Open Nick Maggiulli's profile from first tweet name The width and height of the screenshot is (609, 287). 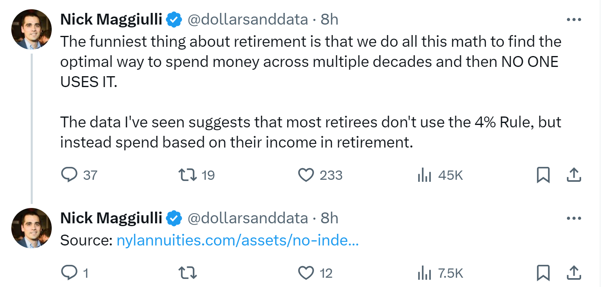(111, 19)
